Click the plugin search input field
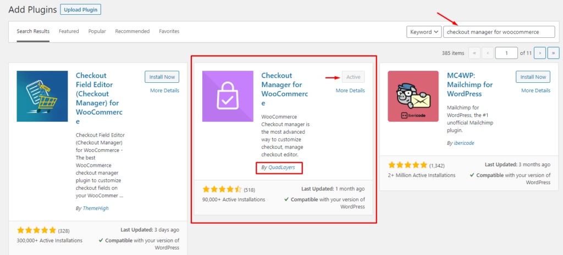The height and width of the screenshot is (255, 563). pos(499,32)
